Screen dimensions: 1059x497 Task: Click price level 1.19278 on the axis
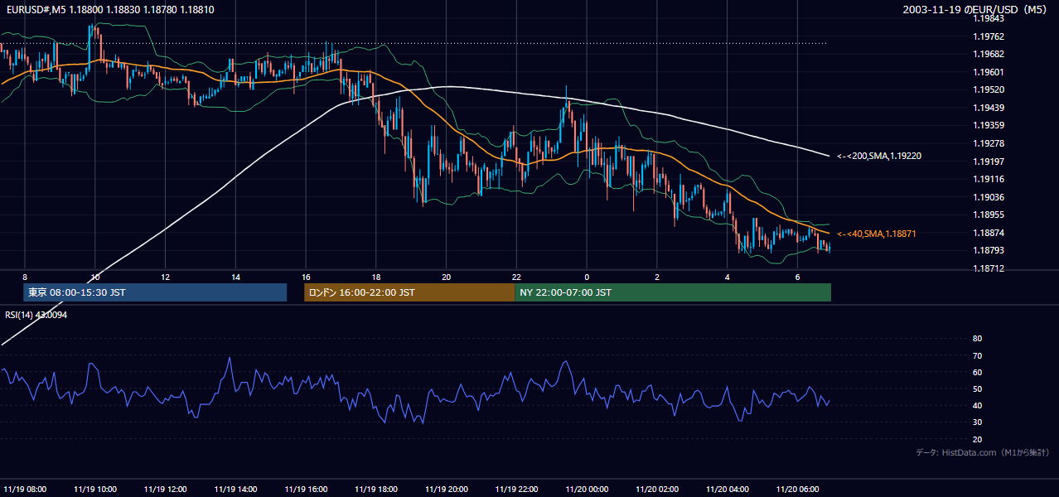tap(988, 143)
